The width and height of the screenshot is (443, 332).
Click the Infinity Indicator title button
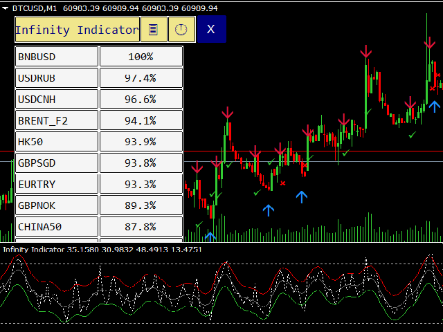[77, 30]
